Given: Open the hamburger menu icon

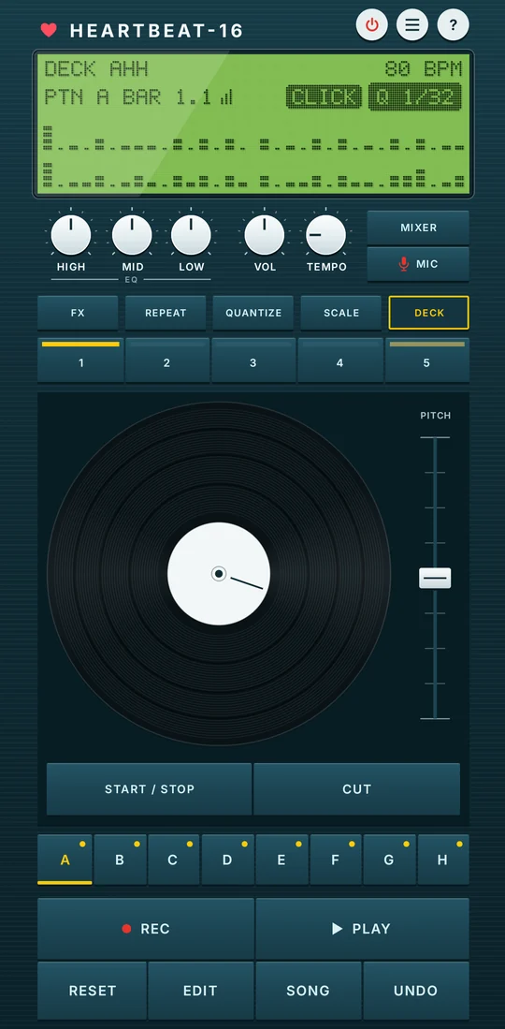Looking at the screenshot, I should click(412, 25).
